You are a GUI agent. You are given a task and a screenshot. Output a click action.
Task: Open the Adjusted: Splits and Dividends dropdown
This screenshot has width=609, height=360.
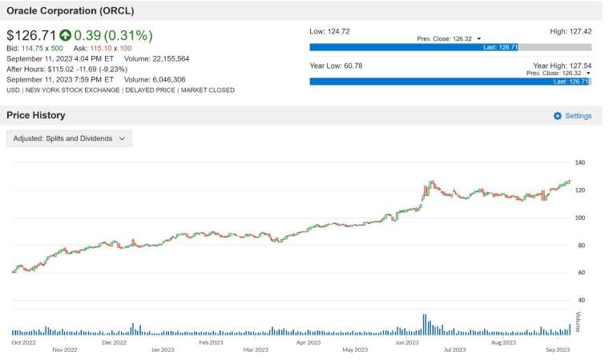pyautogui.click(x=69, y=138)
